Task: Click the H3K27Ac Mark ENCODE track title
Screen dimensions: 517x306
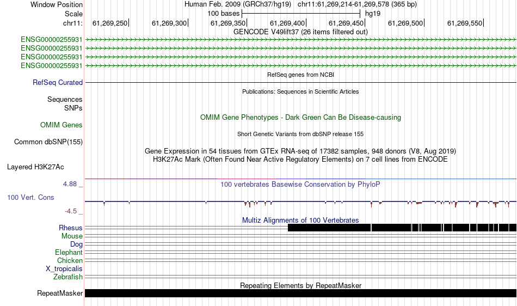Action: coord(300,160)
